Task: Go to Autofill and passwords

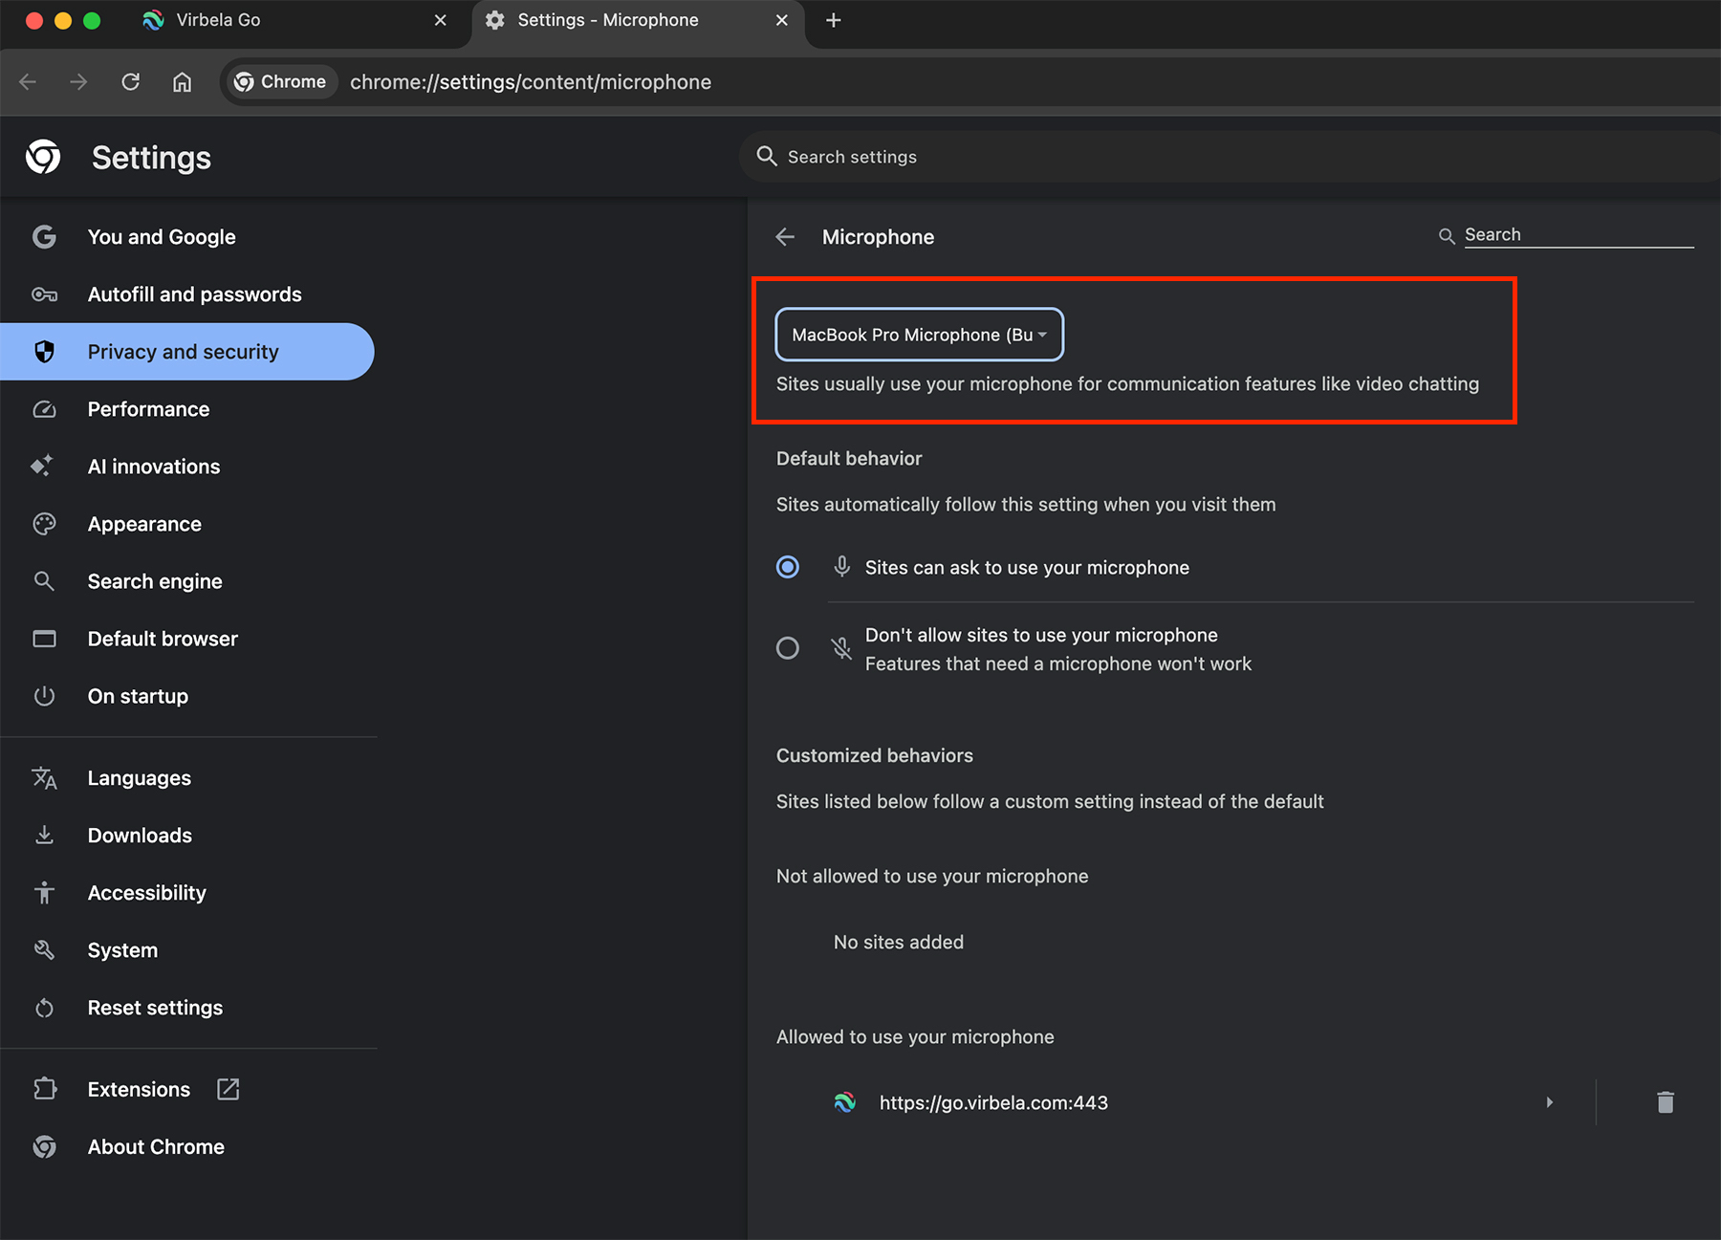Action: 194,294
